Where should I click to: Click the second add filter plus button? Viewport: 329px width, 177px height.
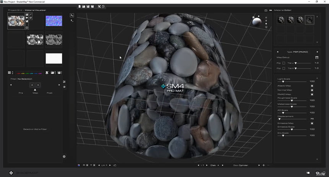[38, 85]
